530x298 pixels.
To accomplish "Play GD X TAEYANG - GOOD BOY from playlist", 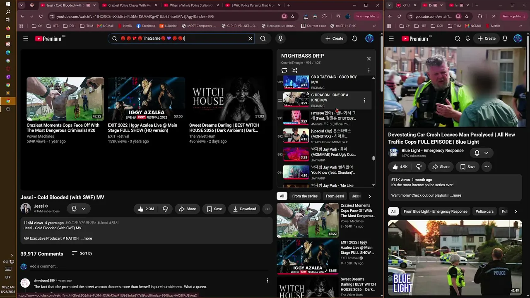I will (x=325, y=82).
